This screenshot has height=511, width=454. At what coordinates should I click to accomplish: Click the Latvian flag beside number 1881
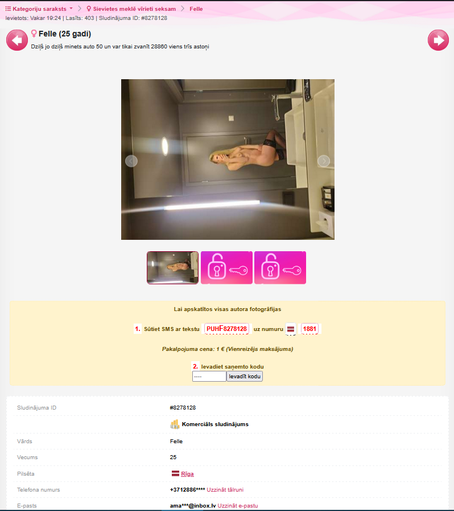click(x=291, y=329)
